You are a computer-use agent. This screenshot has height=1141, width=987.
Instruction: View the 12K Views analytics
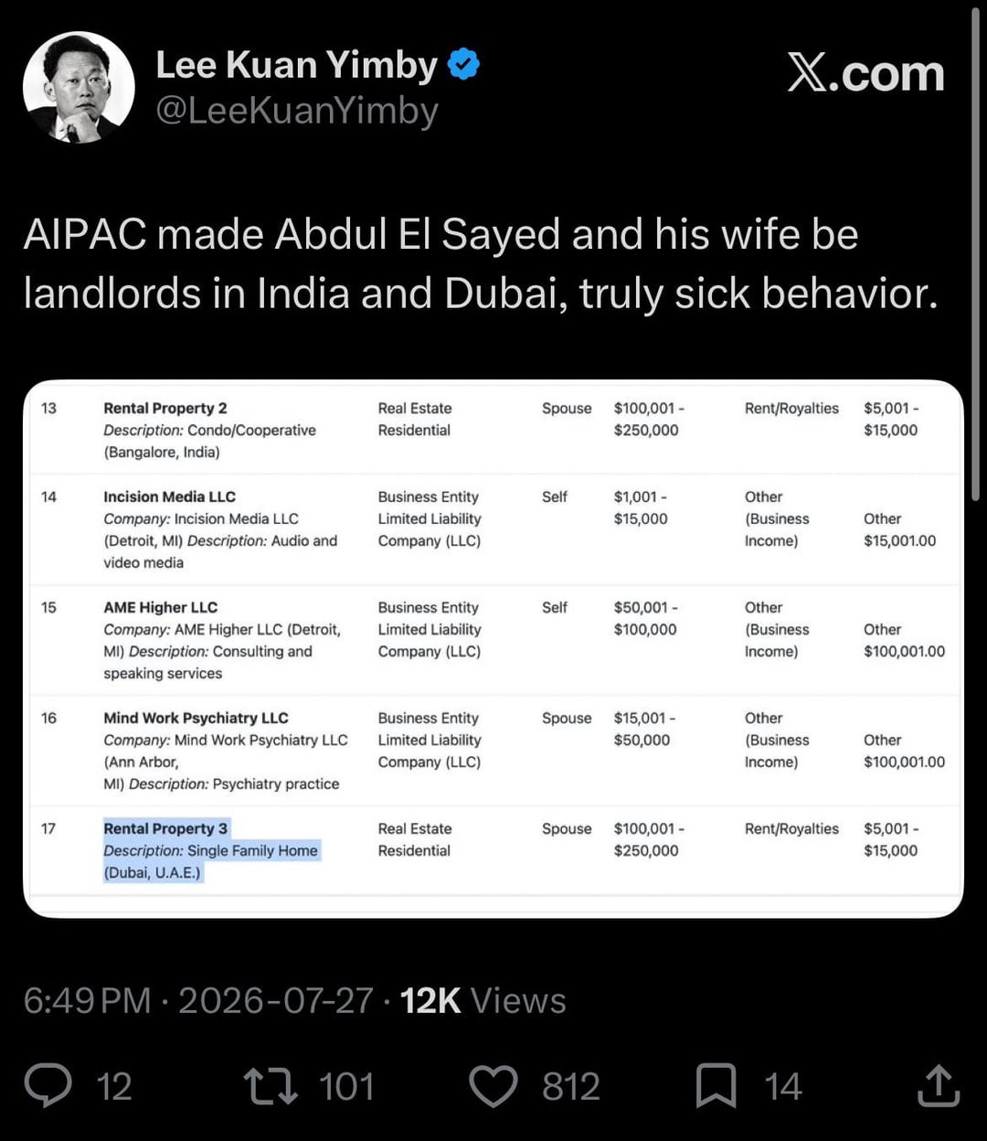pyautogui.click(x=483, y=1000)
